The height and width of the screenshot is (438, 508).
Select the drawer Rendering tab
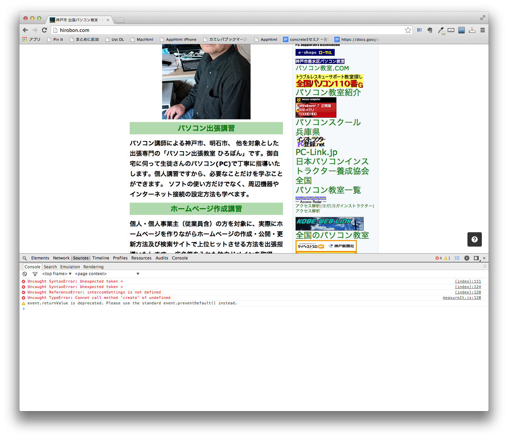tap(93, 267)
